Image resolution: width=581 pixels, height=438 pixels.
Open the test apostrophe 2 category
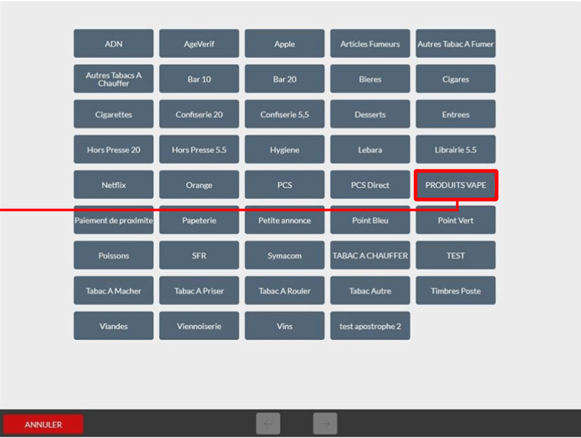[x=370, y=326]
